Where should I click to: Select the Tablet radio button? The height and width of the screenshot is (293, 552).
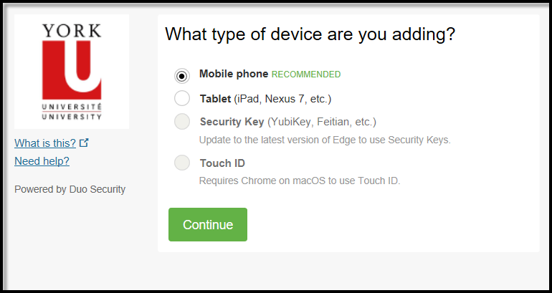click(x=182, y=98)
